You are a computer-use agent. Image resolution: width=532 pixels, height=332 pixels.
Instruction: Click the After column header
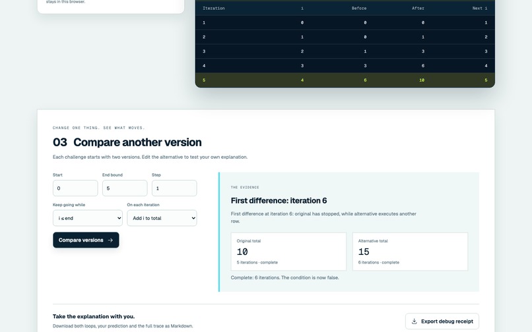(418, 8)
